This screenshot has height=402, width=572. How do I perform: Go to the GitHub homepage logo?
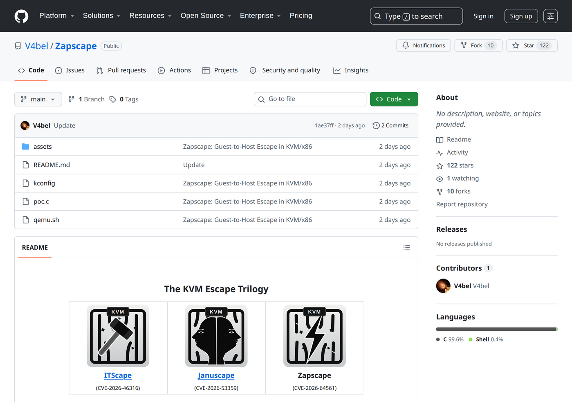pyautogui.click(x=21, y=16)
